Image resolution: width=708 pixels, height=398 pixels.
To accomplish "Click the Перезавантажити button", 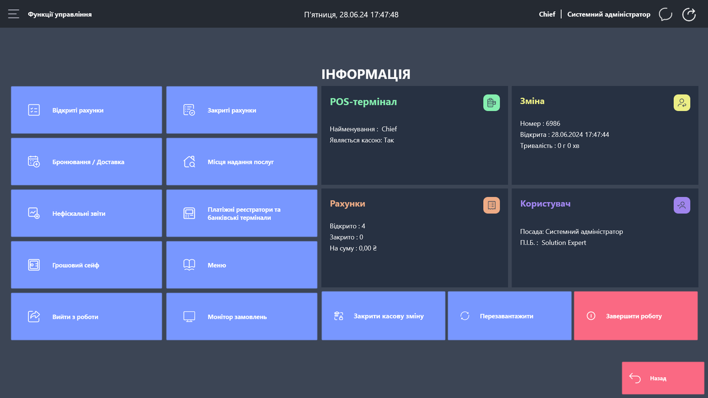I will [x=509, y=315].
